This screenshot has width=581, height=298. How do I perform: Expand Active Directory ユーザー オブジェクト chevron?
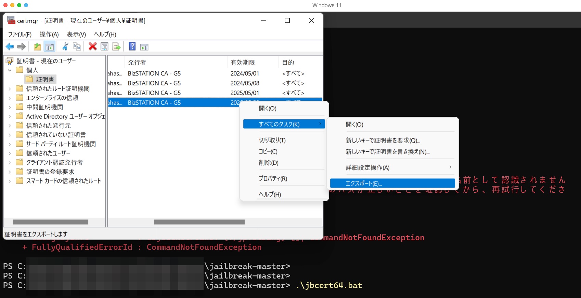(x=10, y=116)
